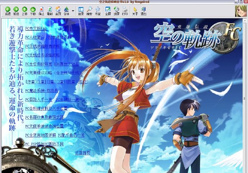248x173 pixels.
Task: Click the 后退 (Back) toolbar icon
Action: (x=7, y=11)
